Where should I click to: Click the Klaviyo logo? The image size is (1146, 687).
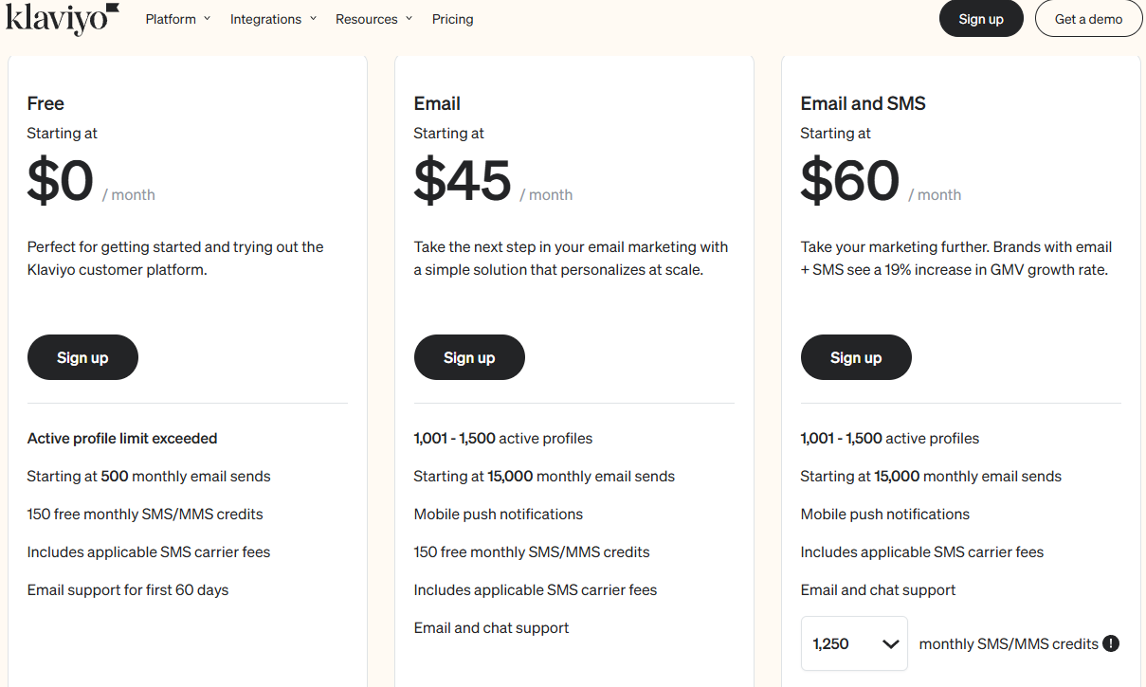[x=63, y=19]
